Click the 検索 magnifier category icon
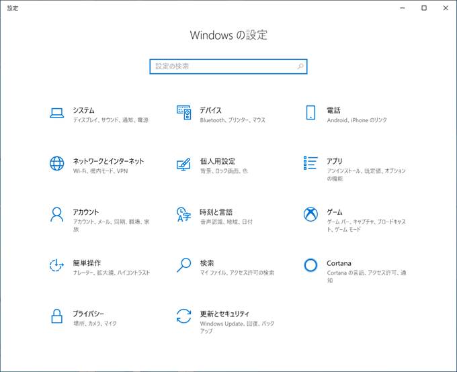Viewport: 457px width, 372px height. tap(183, 265)
